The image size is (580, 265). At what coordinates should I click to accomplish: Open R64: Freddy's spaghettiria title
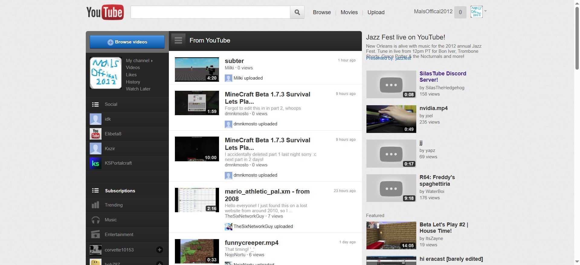pos(437,181)
